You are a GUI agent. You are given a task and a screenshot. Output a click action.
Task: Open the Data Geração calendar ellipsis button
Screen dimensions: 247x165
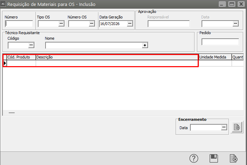coord(130,24)
